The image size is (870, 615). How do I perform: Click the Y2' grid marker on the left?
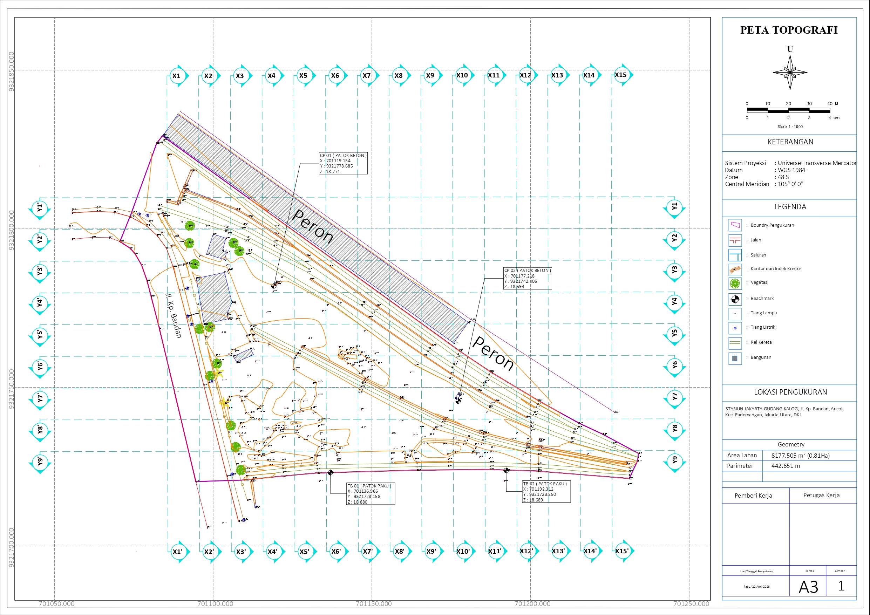click(40, 240)
